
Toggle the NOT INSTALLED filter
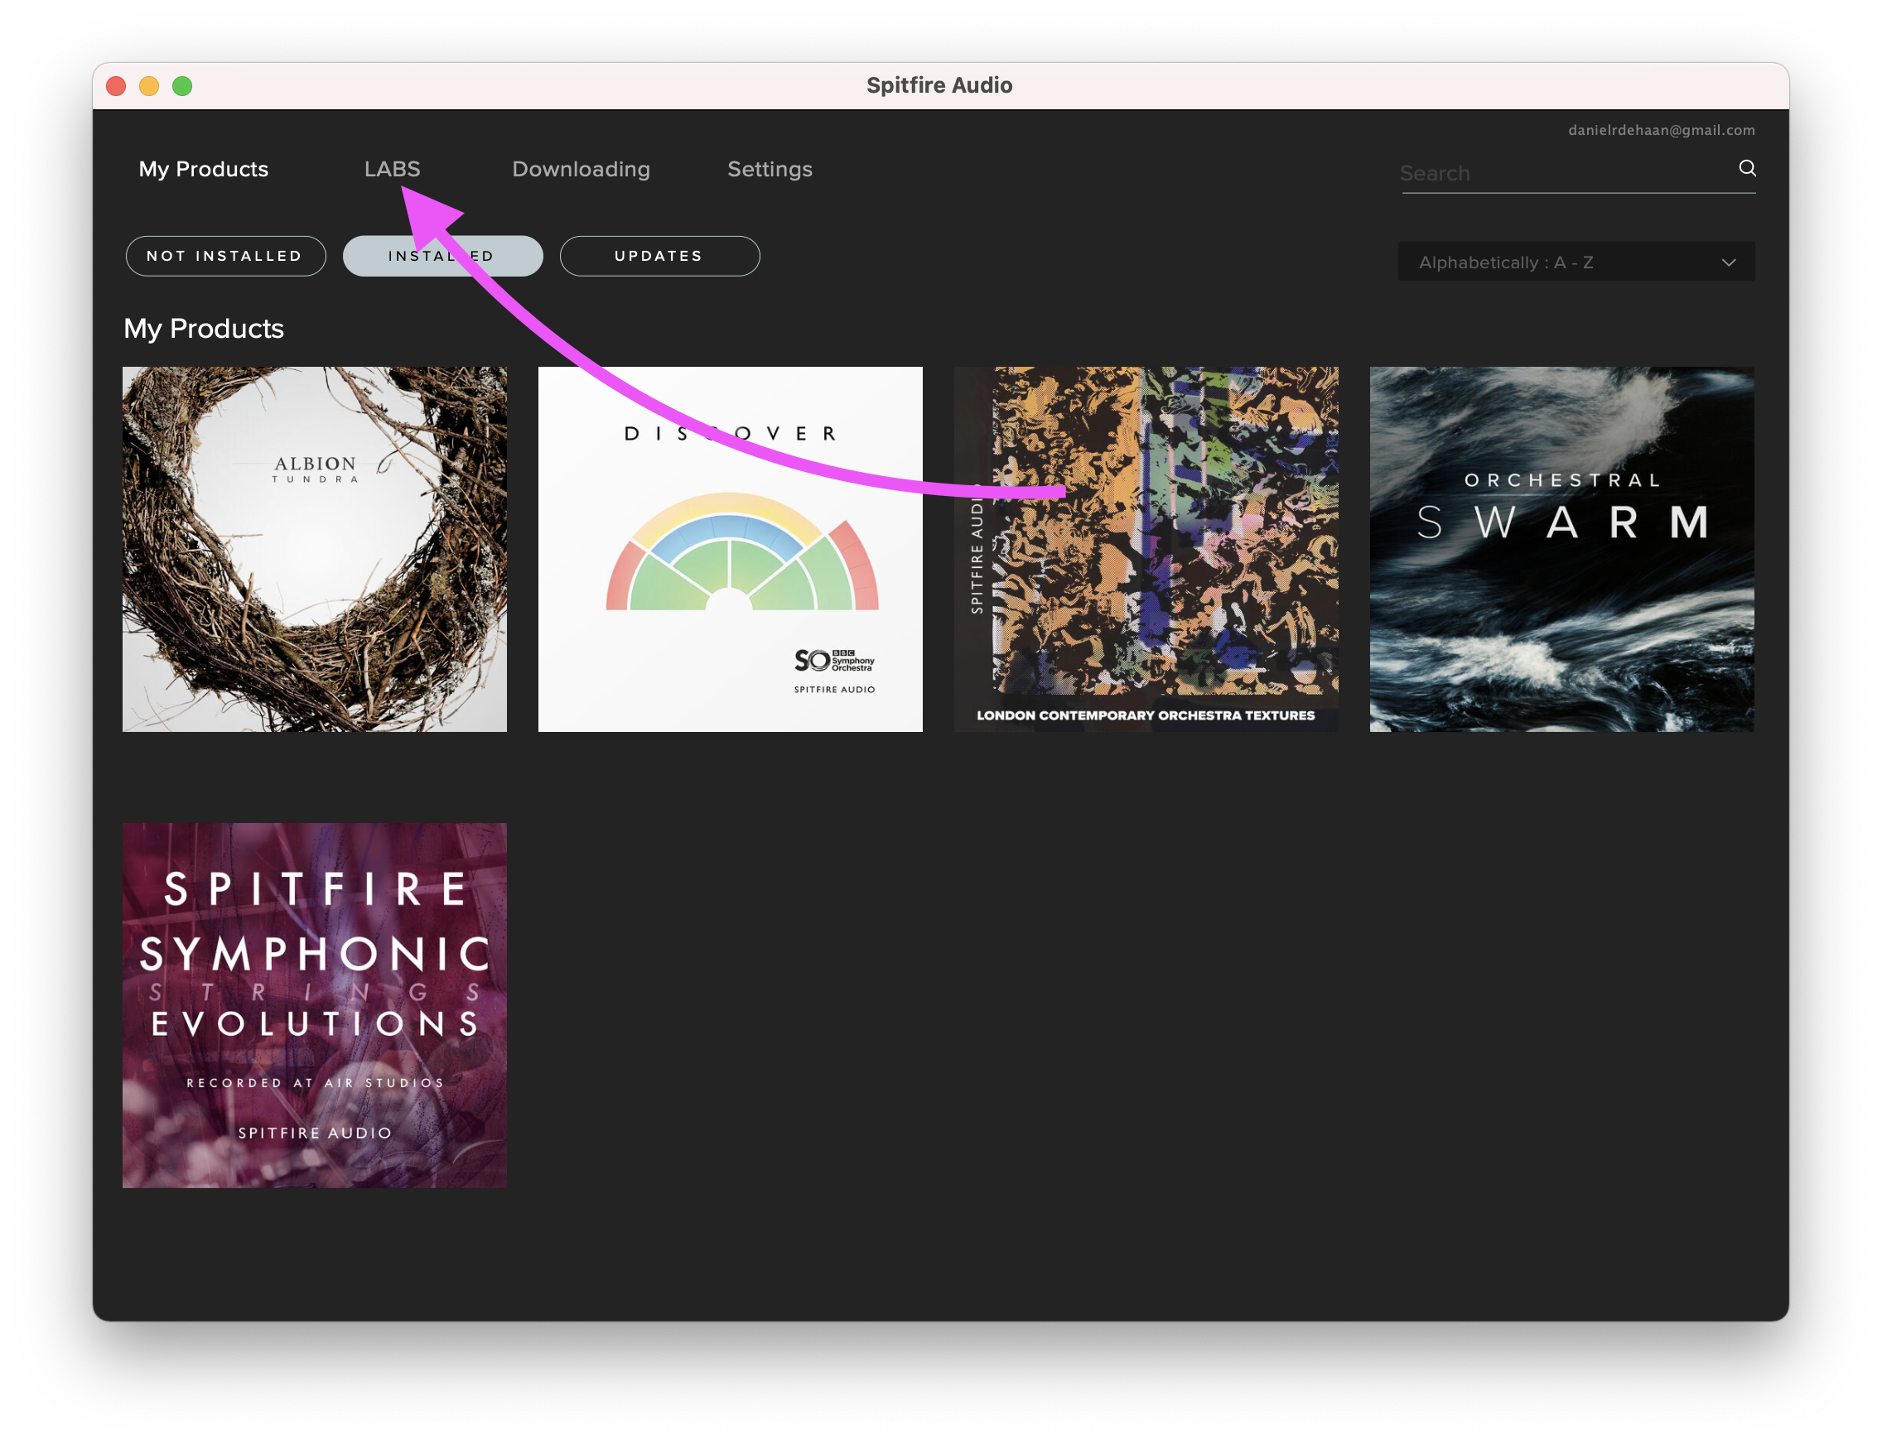point(225,256)
